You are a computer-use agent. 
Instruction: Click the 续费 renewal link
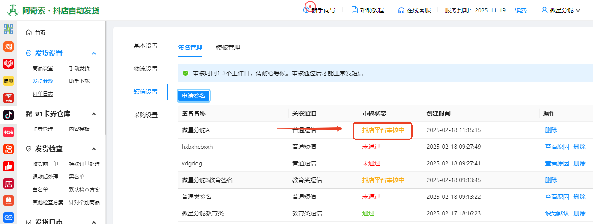(521, 10)
